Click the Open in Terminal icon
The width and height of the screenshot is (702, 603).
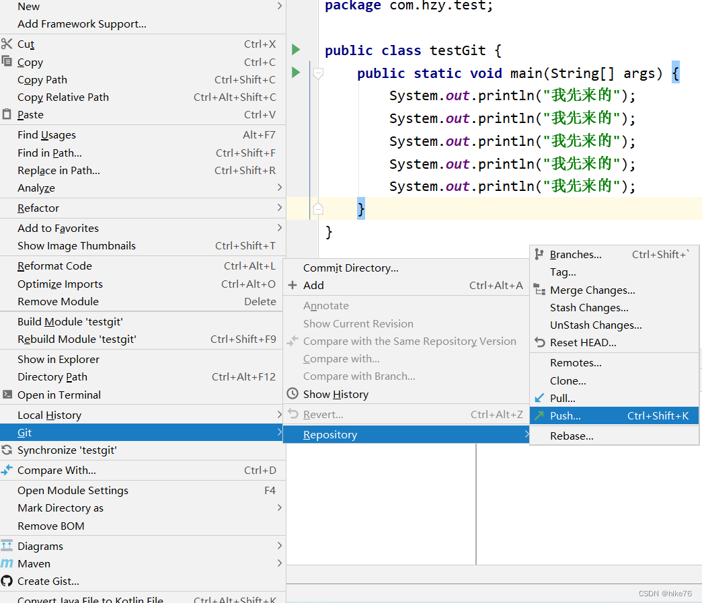point(7,395)
